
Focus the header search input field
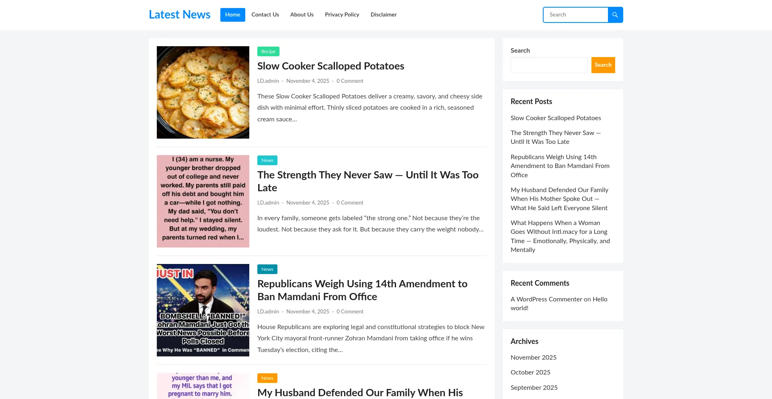[x=575, y=15]
